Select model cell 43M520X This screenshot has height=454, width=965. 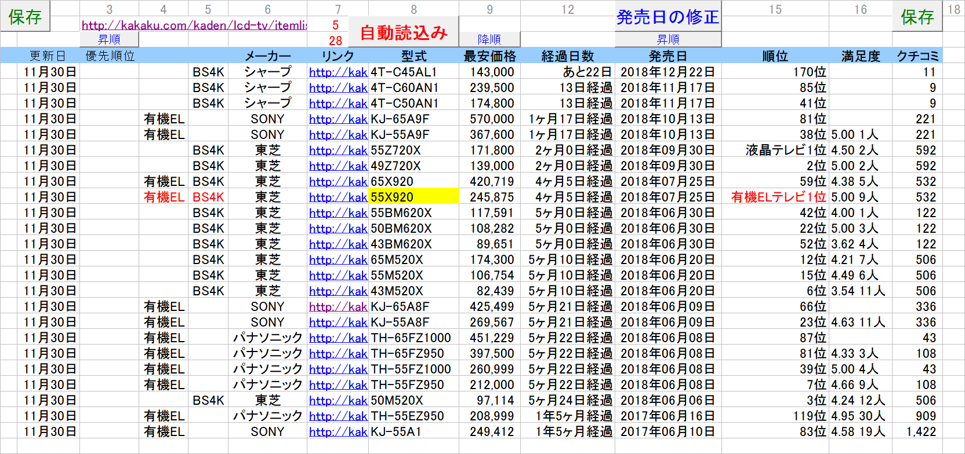point(413,291)
